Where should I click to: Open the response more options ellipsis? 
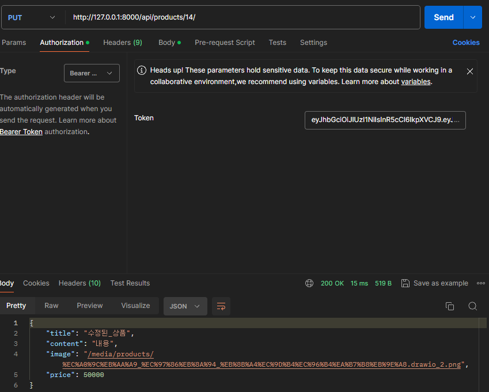pyautogui.click(x=480, y=283)
